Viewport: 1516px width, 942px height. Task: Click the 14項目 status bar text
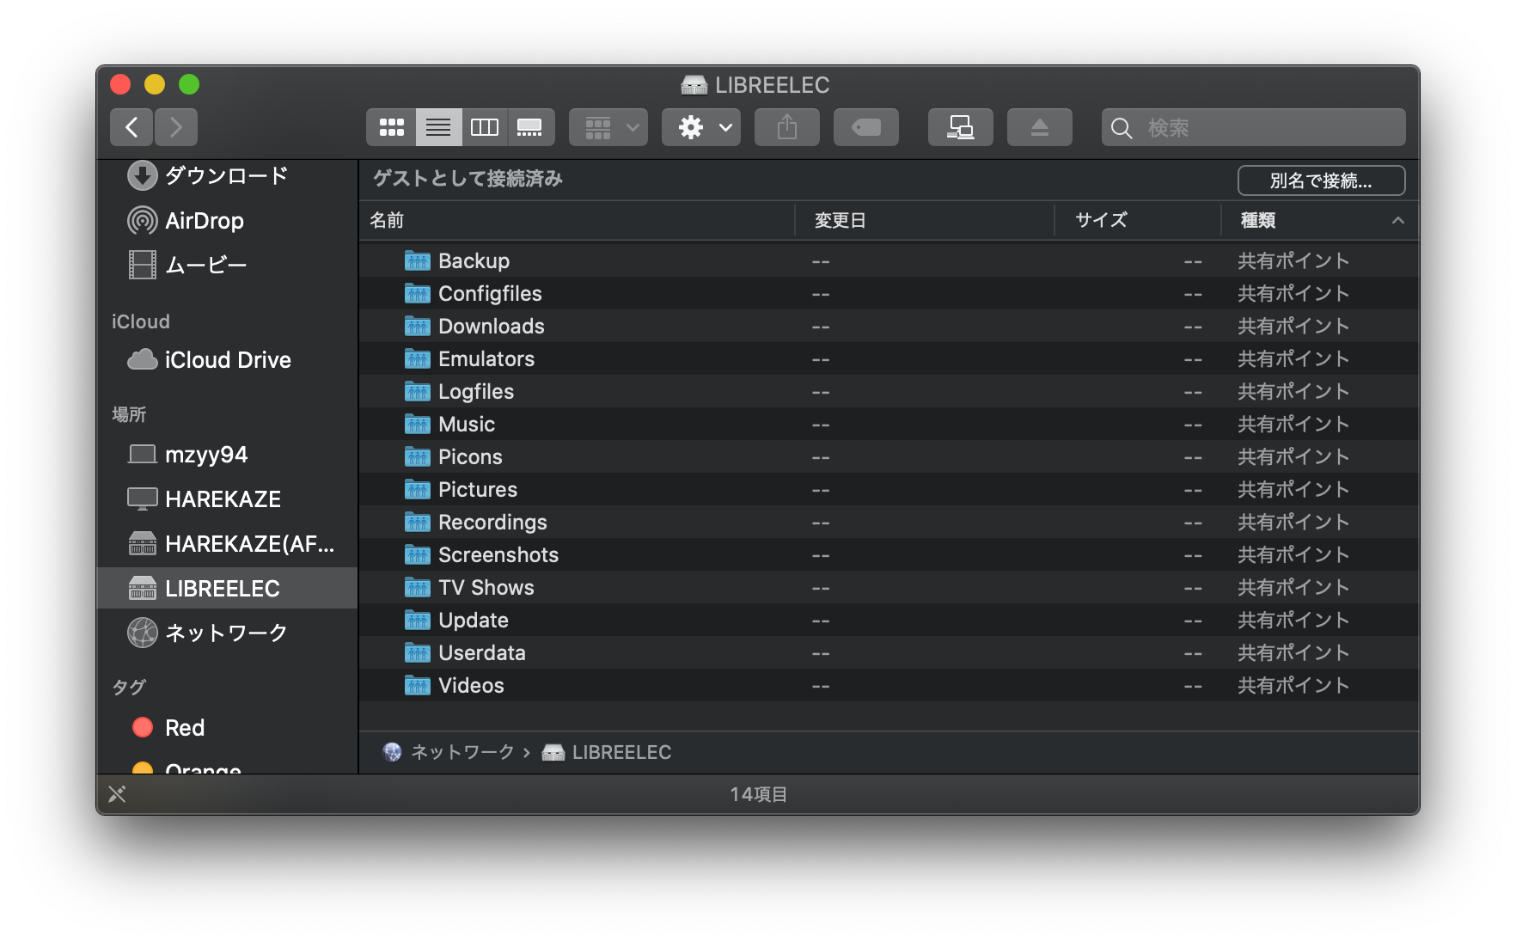tap(759, 794)
